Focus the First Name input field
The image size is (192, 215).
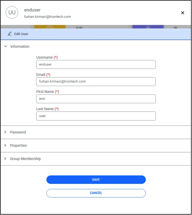pyautogui.click(x=96, y=99)
